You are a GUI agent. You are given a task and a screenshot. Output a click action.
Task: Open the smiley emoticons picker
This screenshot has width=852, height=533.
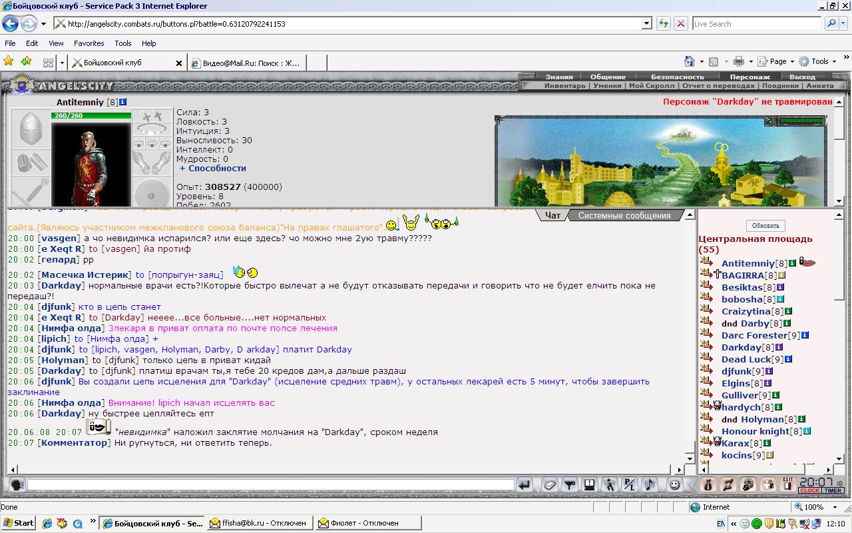pos(674,485)
